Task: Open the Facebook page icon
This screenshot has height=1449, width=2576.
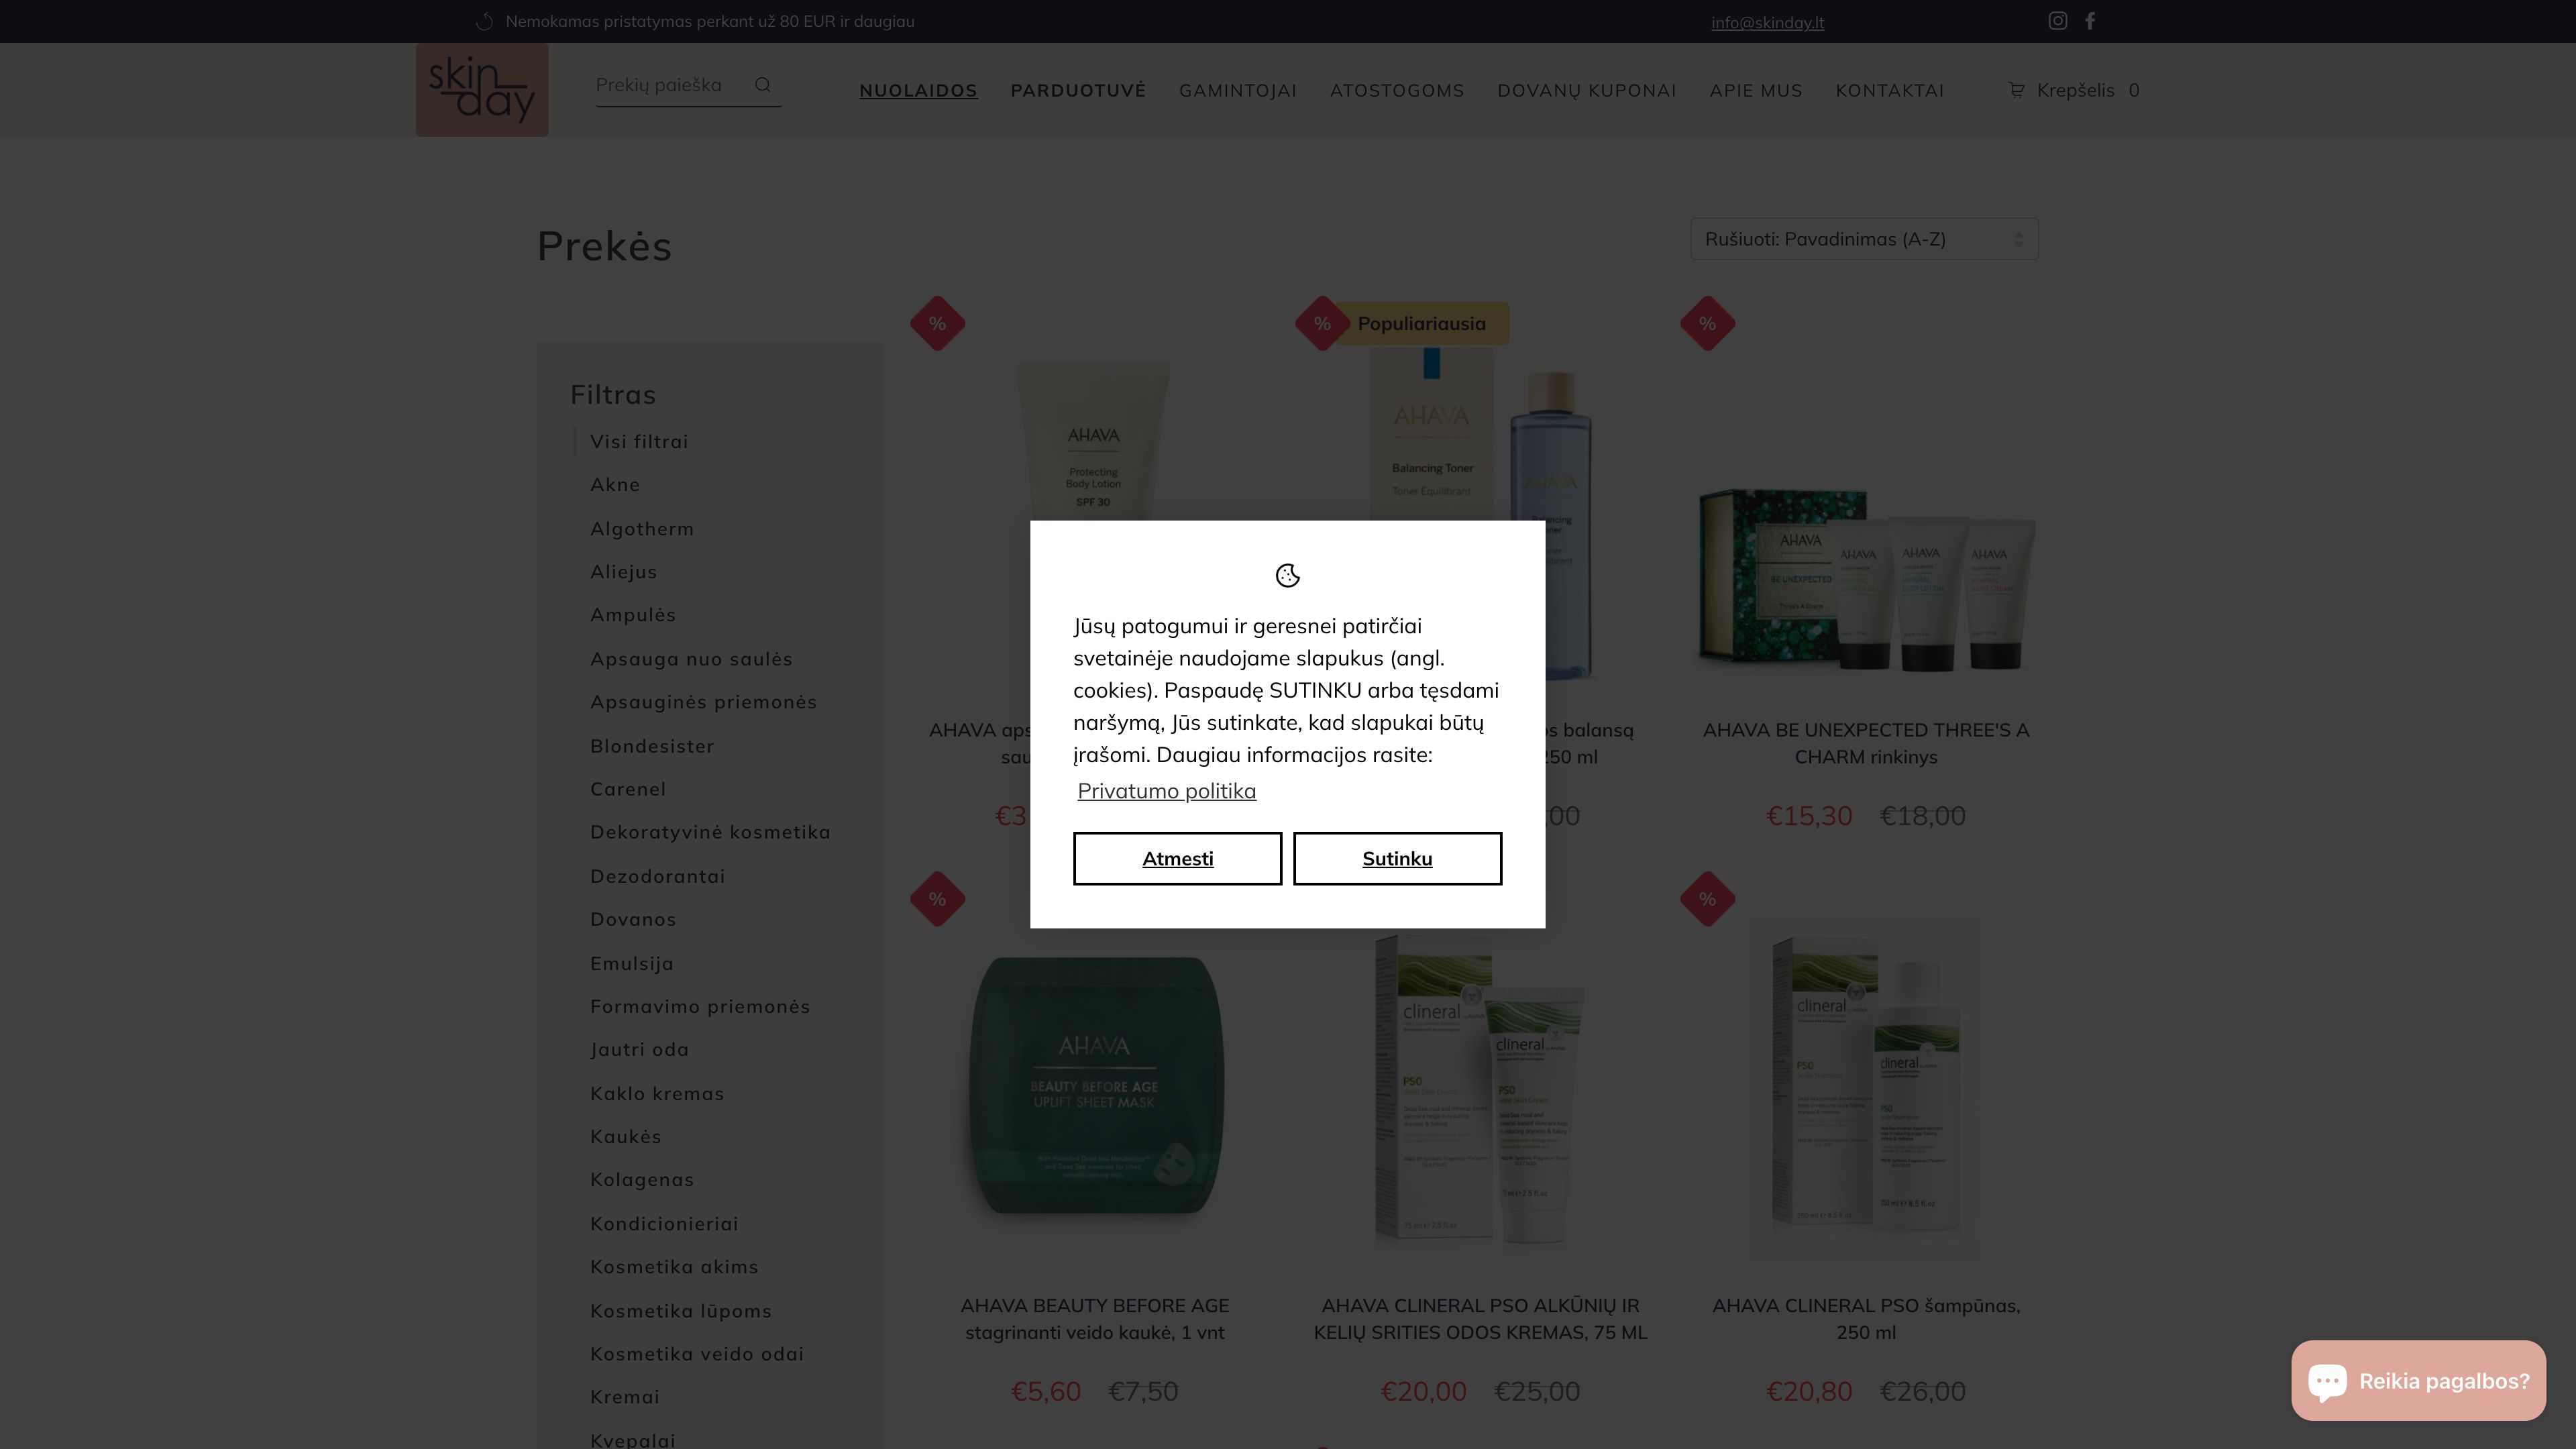Action: [2089, 21]
